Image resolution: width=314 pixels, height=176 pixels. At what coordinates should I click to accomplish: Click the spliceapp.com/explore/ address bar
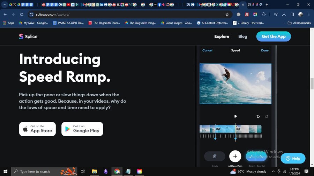point(128,14)
